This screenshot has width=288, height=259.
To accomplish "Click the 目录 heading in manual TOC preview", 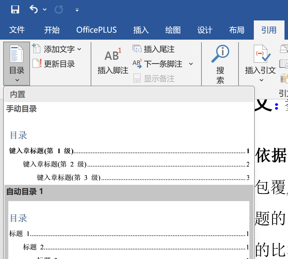I will (x=19, y=135).
